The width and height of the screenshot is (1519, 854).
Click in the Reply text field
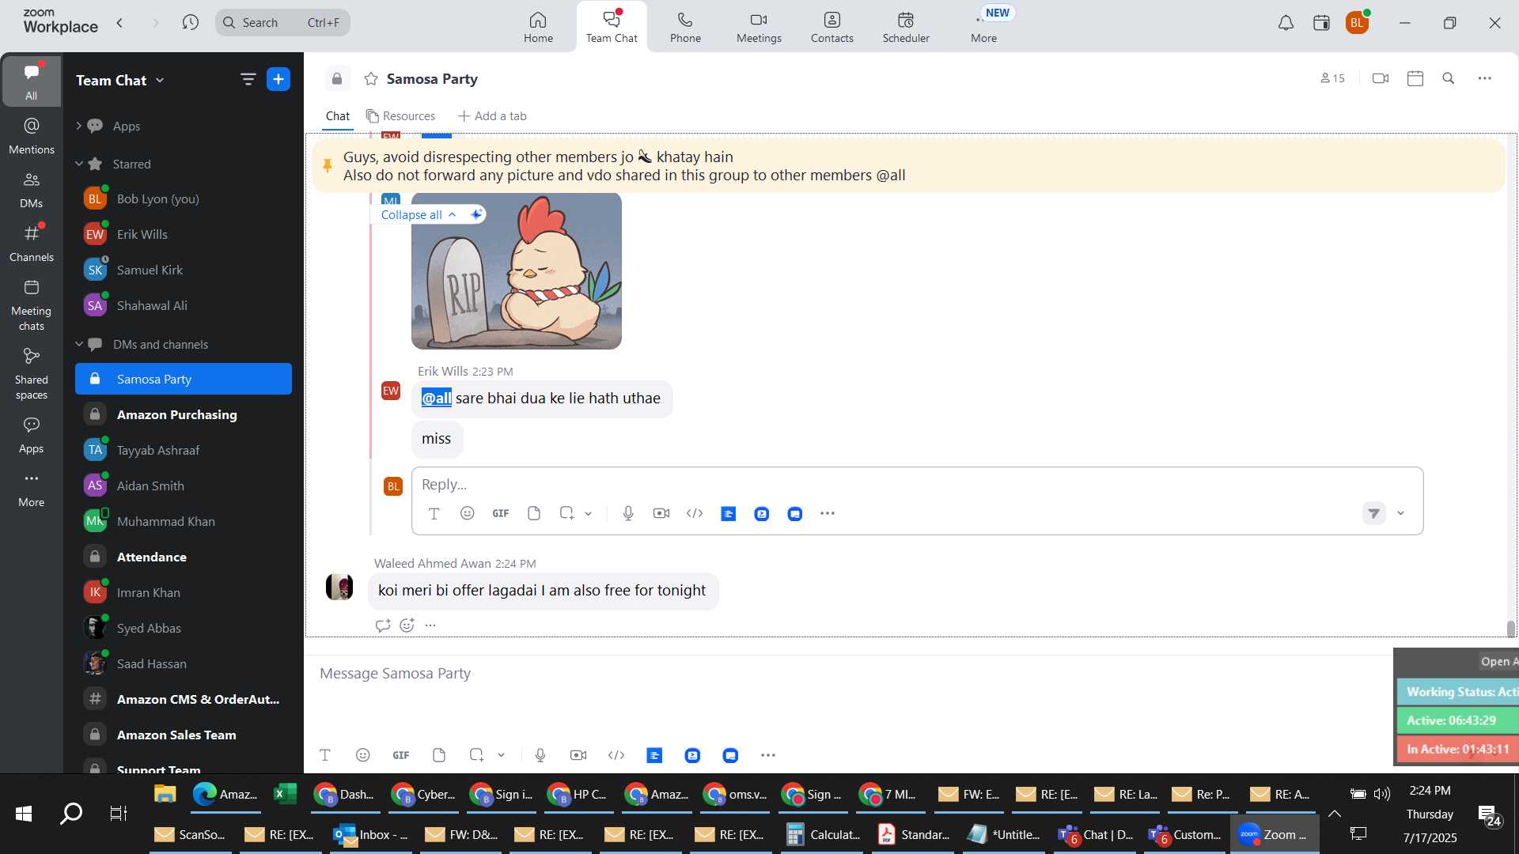[917, 484]
